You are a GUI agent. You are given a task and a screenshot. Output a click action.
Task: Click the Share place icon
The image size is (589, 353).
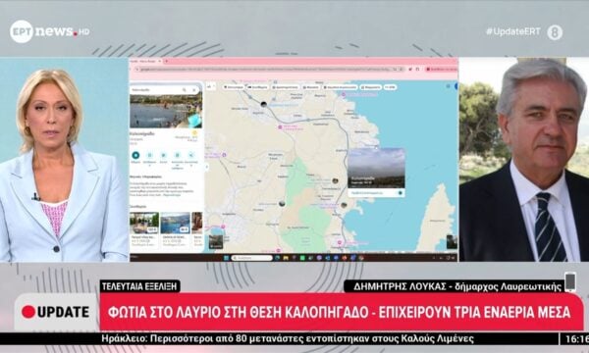click(191, 155)
